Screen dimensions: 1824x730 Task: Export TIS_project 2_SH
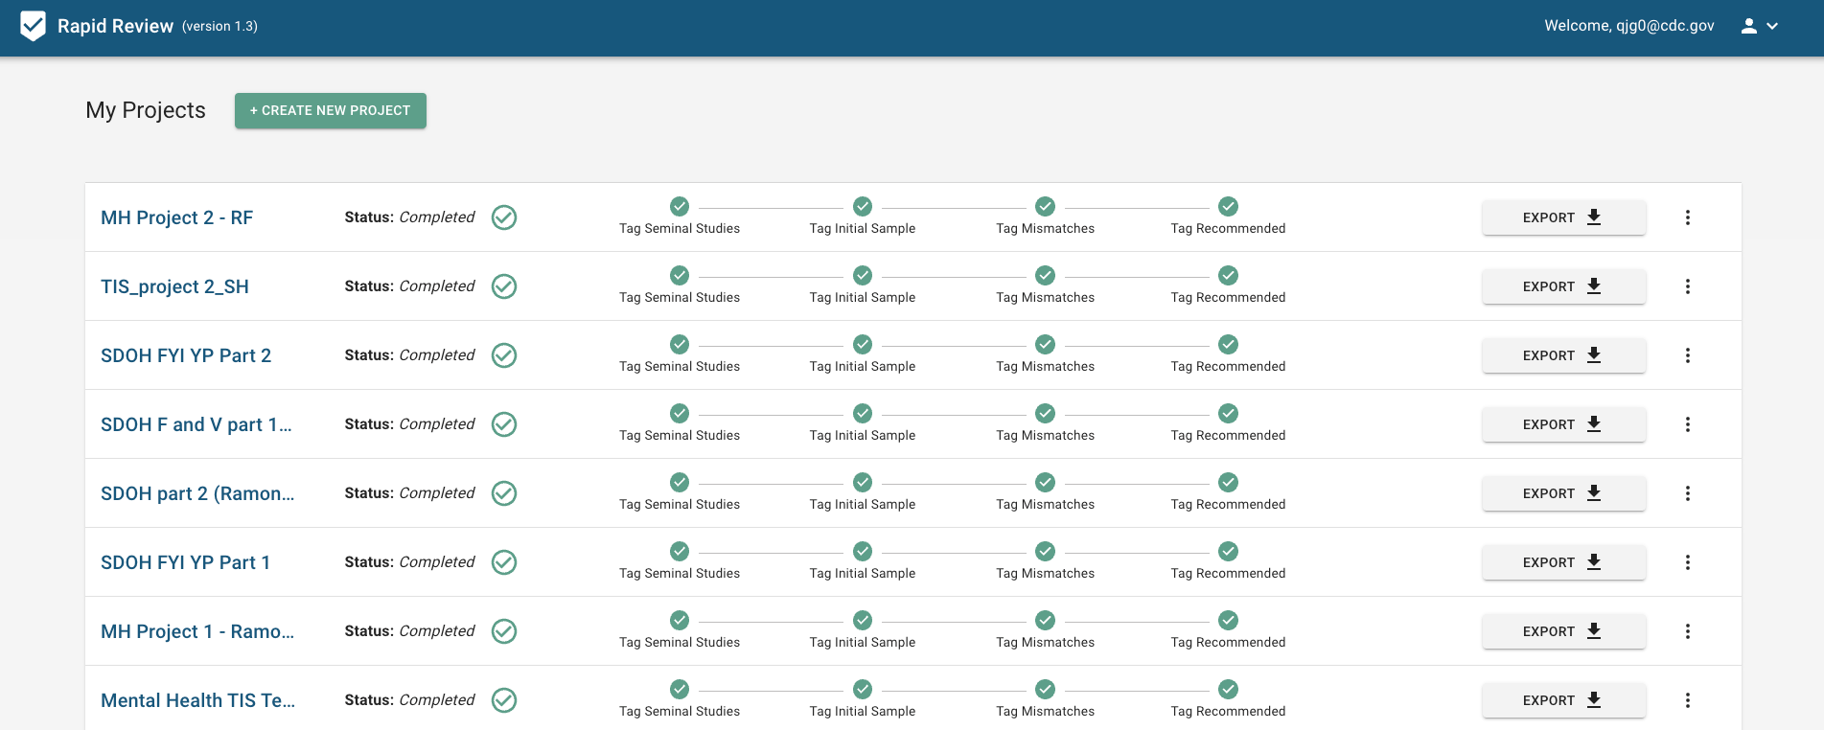click(1563, 286)
